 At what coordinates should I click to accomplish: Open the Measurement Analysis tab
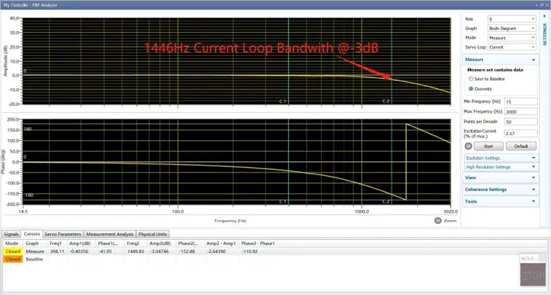click(110, 234)
